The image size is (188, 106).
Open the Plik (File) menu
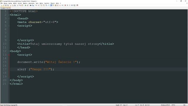tap(1, 3)
